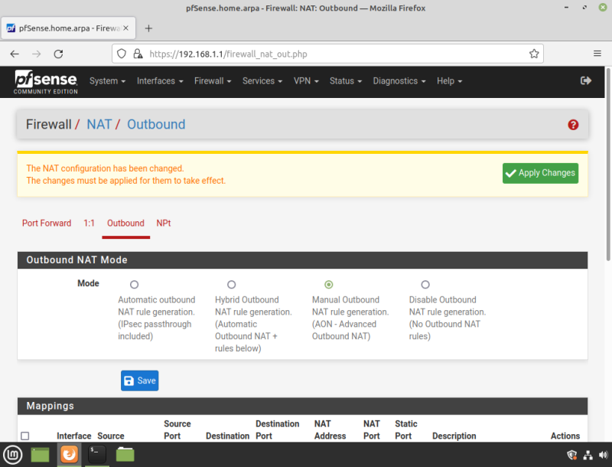Open the volume control tray icon
This screenshot has height=467, width=612.
pos(603,455)
